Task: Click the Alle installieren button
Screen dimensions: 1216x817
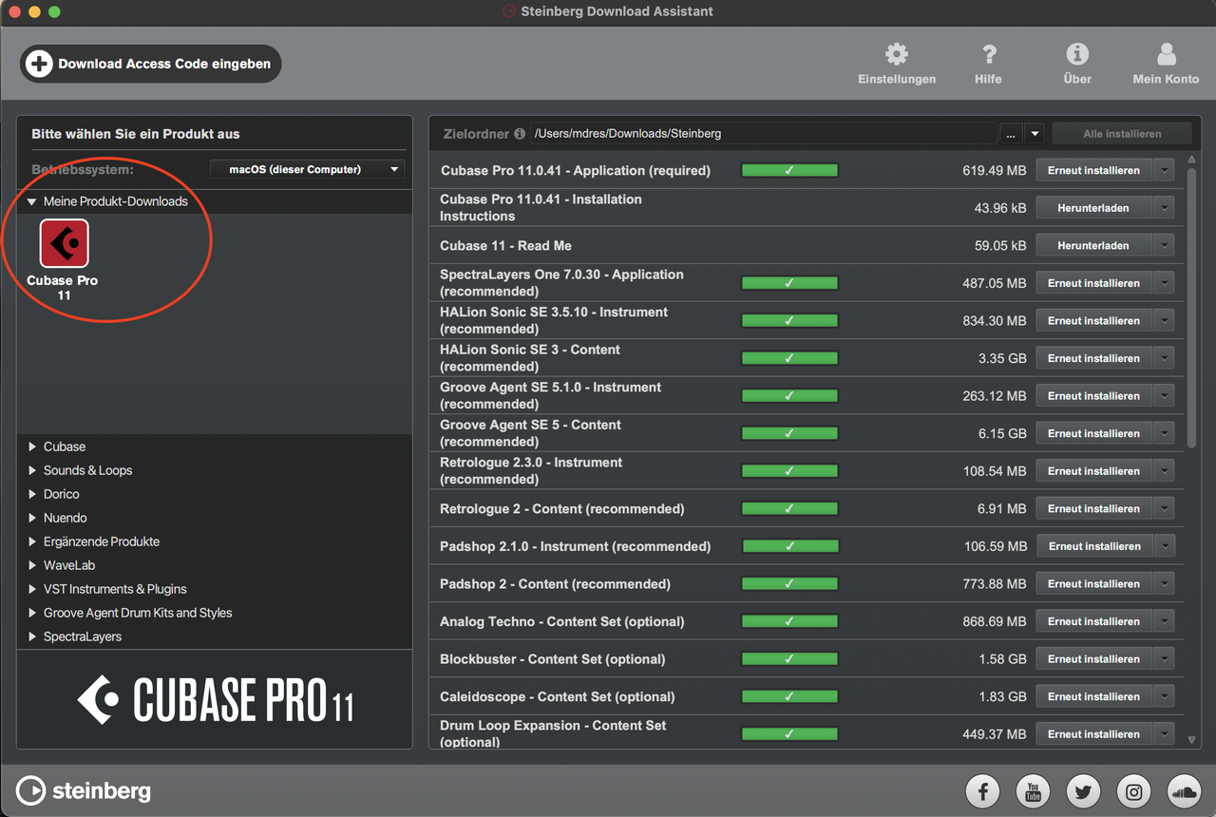Action: point(1122,134)
